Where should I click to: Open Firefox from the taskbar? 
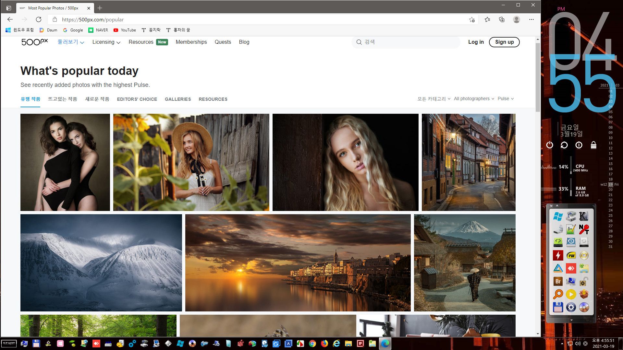click(x=324, y=344)
